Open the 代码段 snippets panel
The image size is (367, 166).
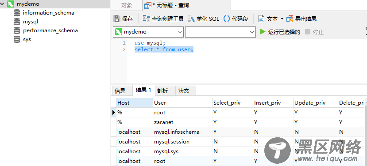[x=236, y=19]
